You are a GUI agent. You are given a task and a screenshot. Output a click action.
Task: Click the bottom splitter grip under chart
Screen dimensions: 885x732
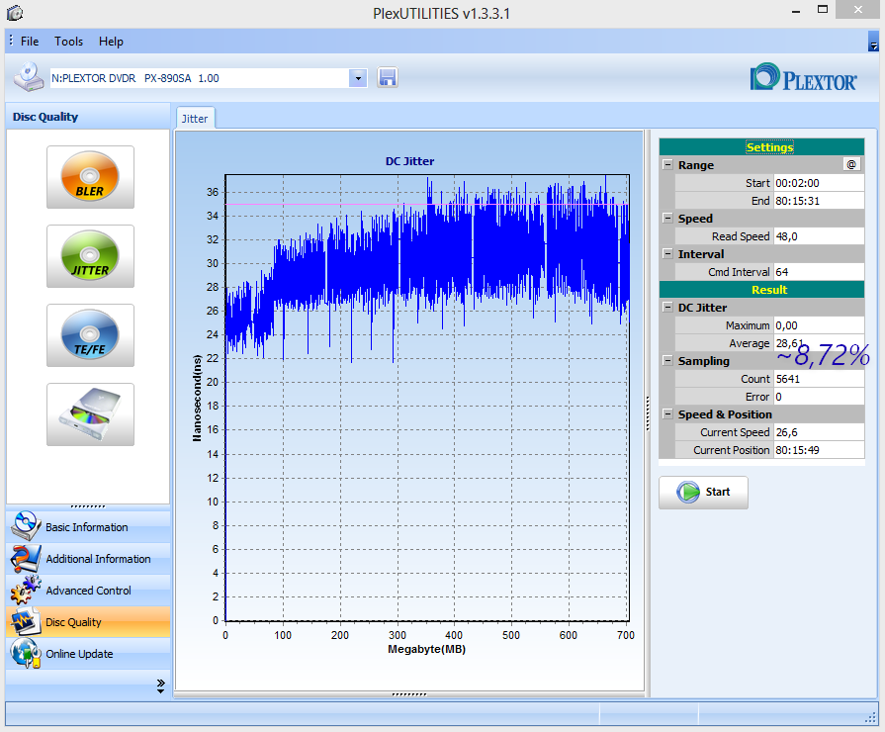409,694
